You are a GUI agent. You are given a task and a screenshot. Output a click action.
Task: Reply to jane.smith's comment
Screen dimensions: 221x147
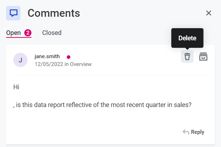[197, 132]
